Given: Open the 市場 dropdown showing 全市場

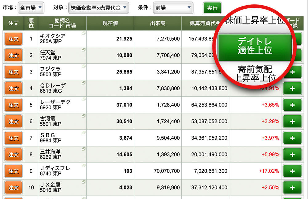Looking at the screenshot, I should 31,8.
